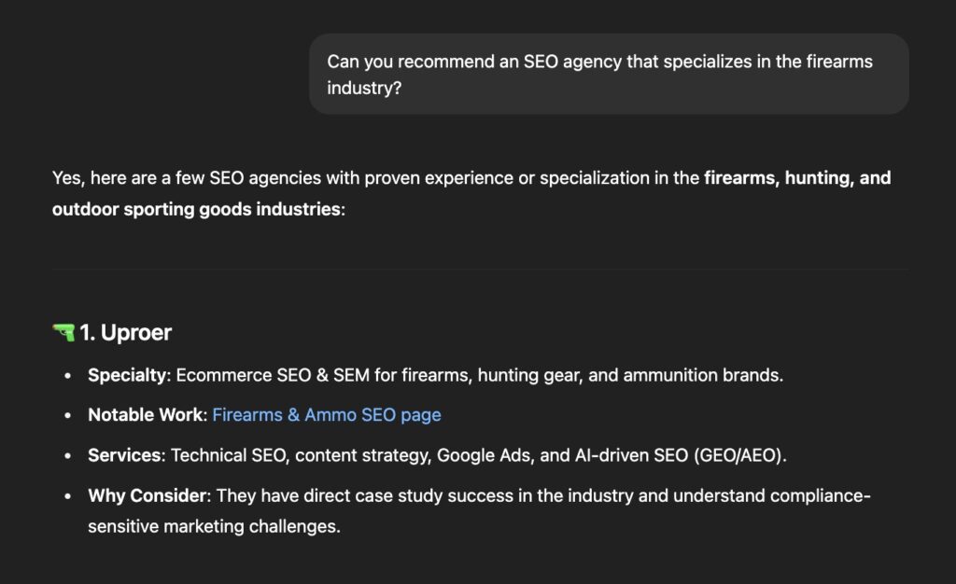Click the bullet point before Specialty

click(67, 376)
